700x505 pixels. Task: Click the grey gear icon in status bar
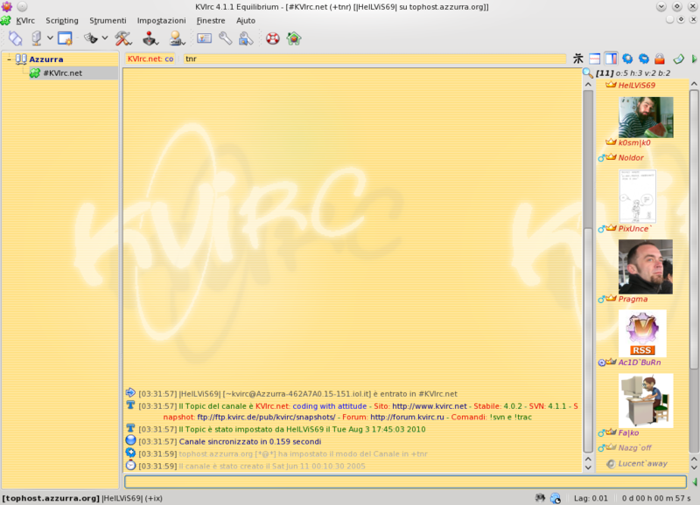(x=540, y=498)
